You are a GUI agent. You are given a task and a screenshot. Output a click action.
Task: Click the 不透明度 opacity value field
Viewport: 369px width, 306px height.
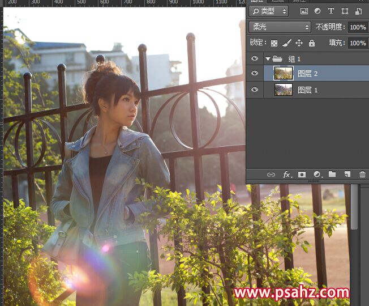(357, 27)
